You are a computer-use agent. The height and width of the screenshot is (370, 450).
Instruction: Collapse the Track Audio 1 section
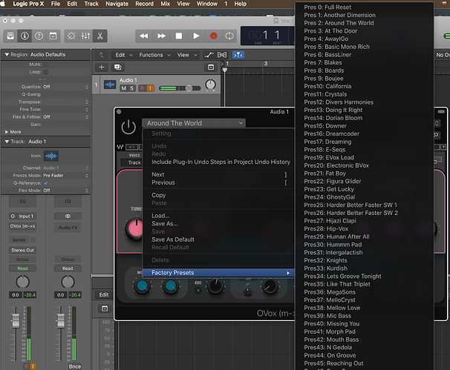coord(7,142)
